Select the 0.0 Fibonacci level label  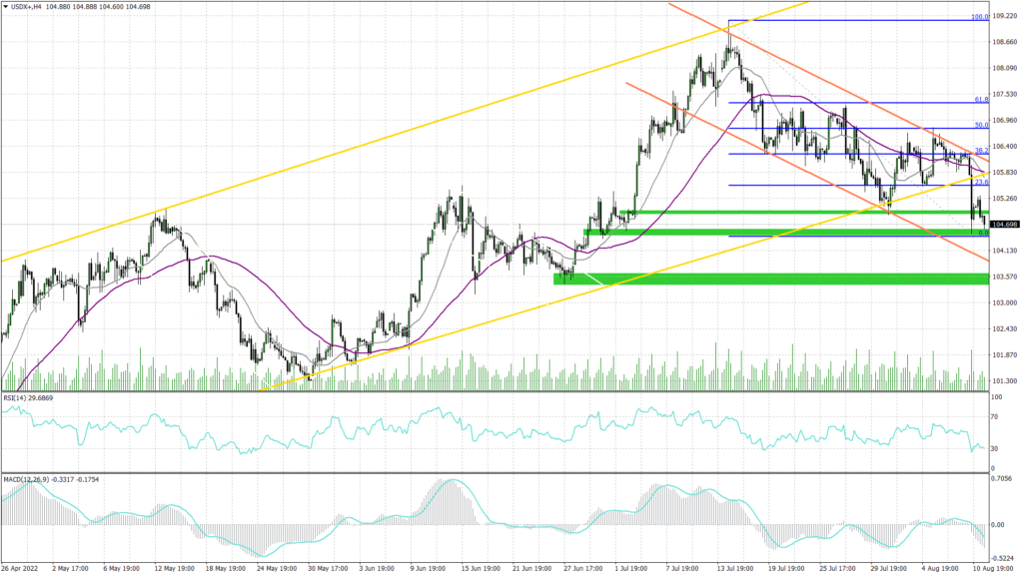coord(983,233)
